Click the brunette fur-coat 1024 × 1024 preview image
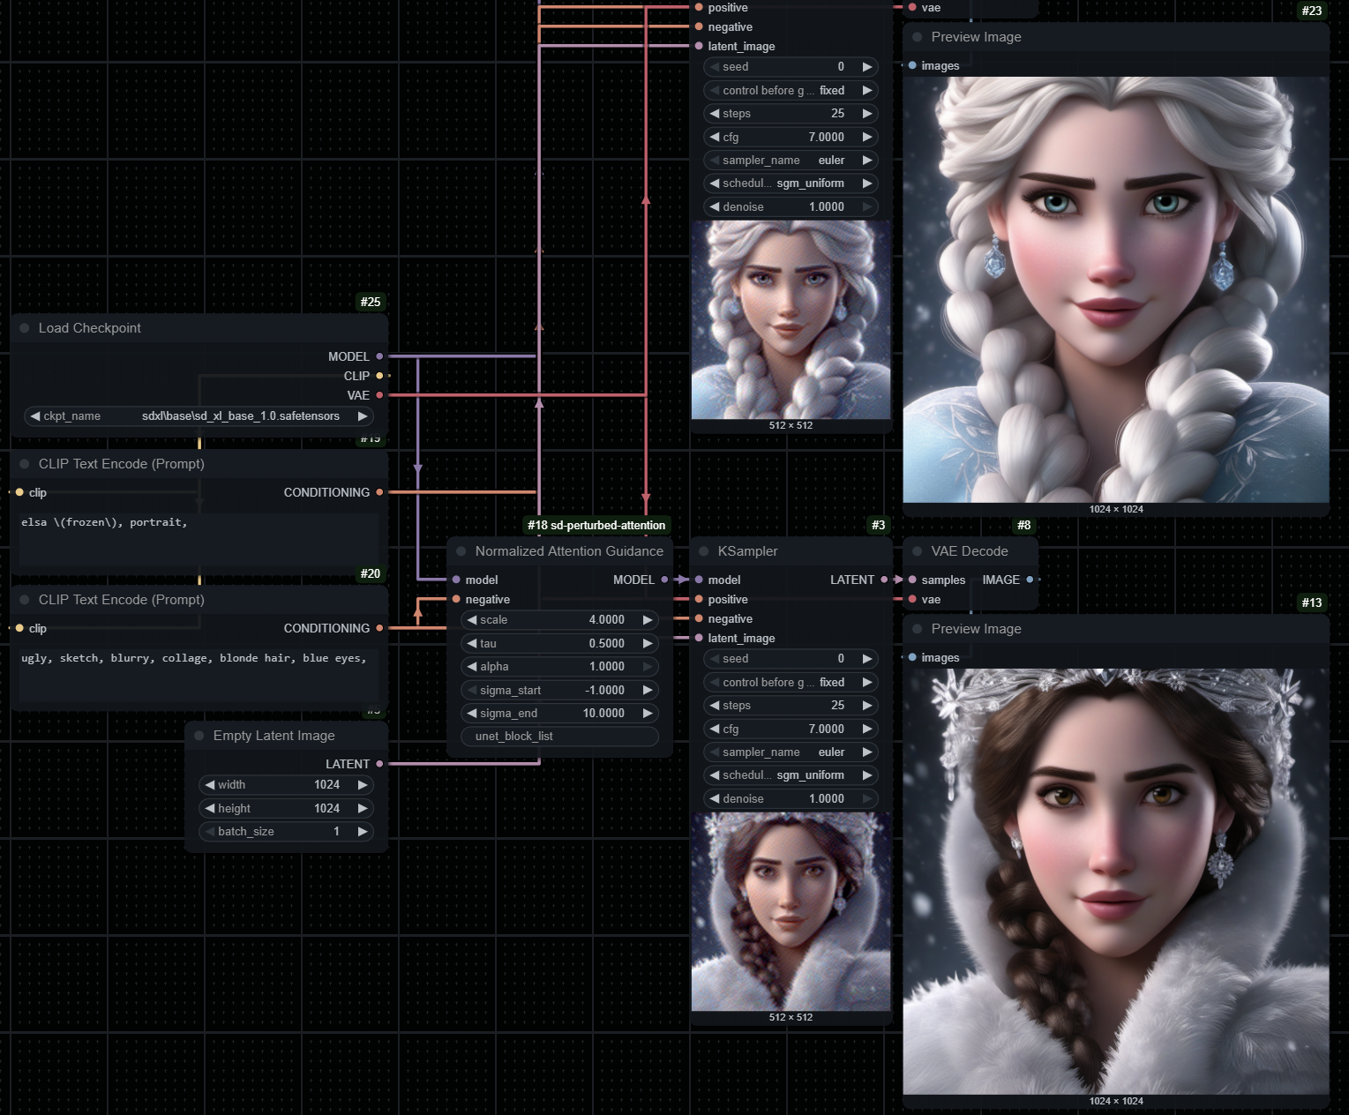 click(x=1116, y=881)
